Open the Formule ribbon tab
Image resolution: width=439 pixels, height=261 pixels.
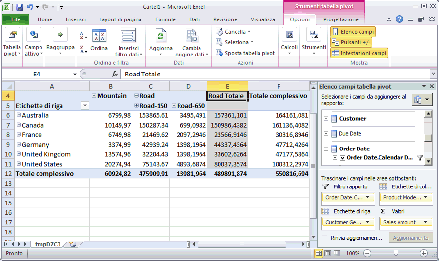click(x=165, y=19)
